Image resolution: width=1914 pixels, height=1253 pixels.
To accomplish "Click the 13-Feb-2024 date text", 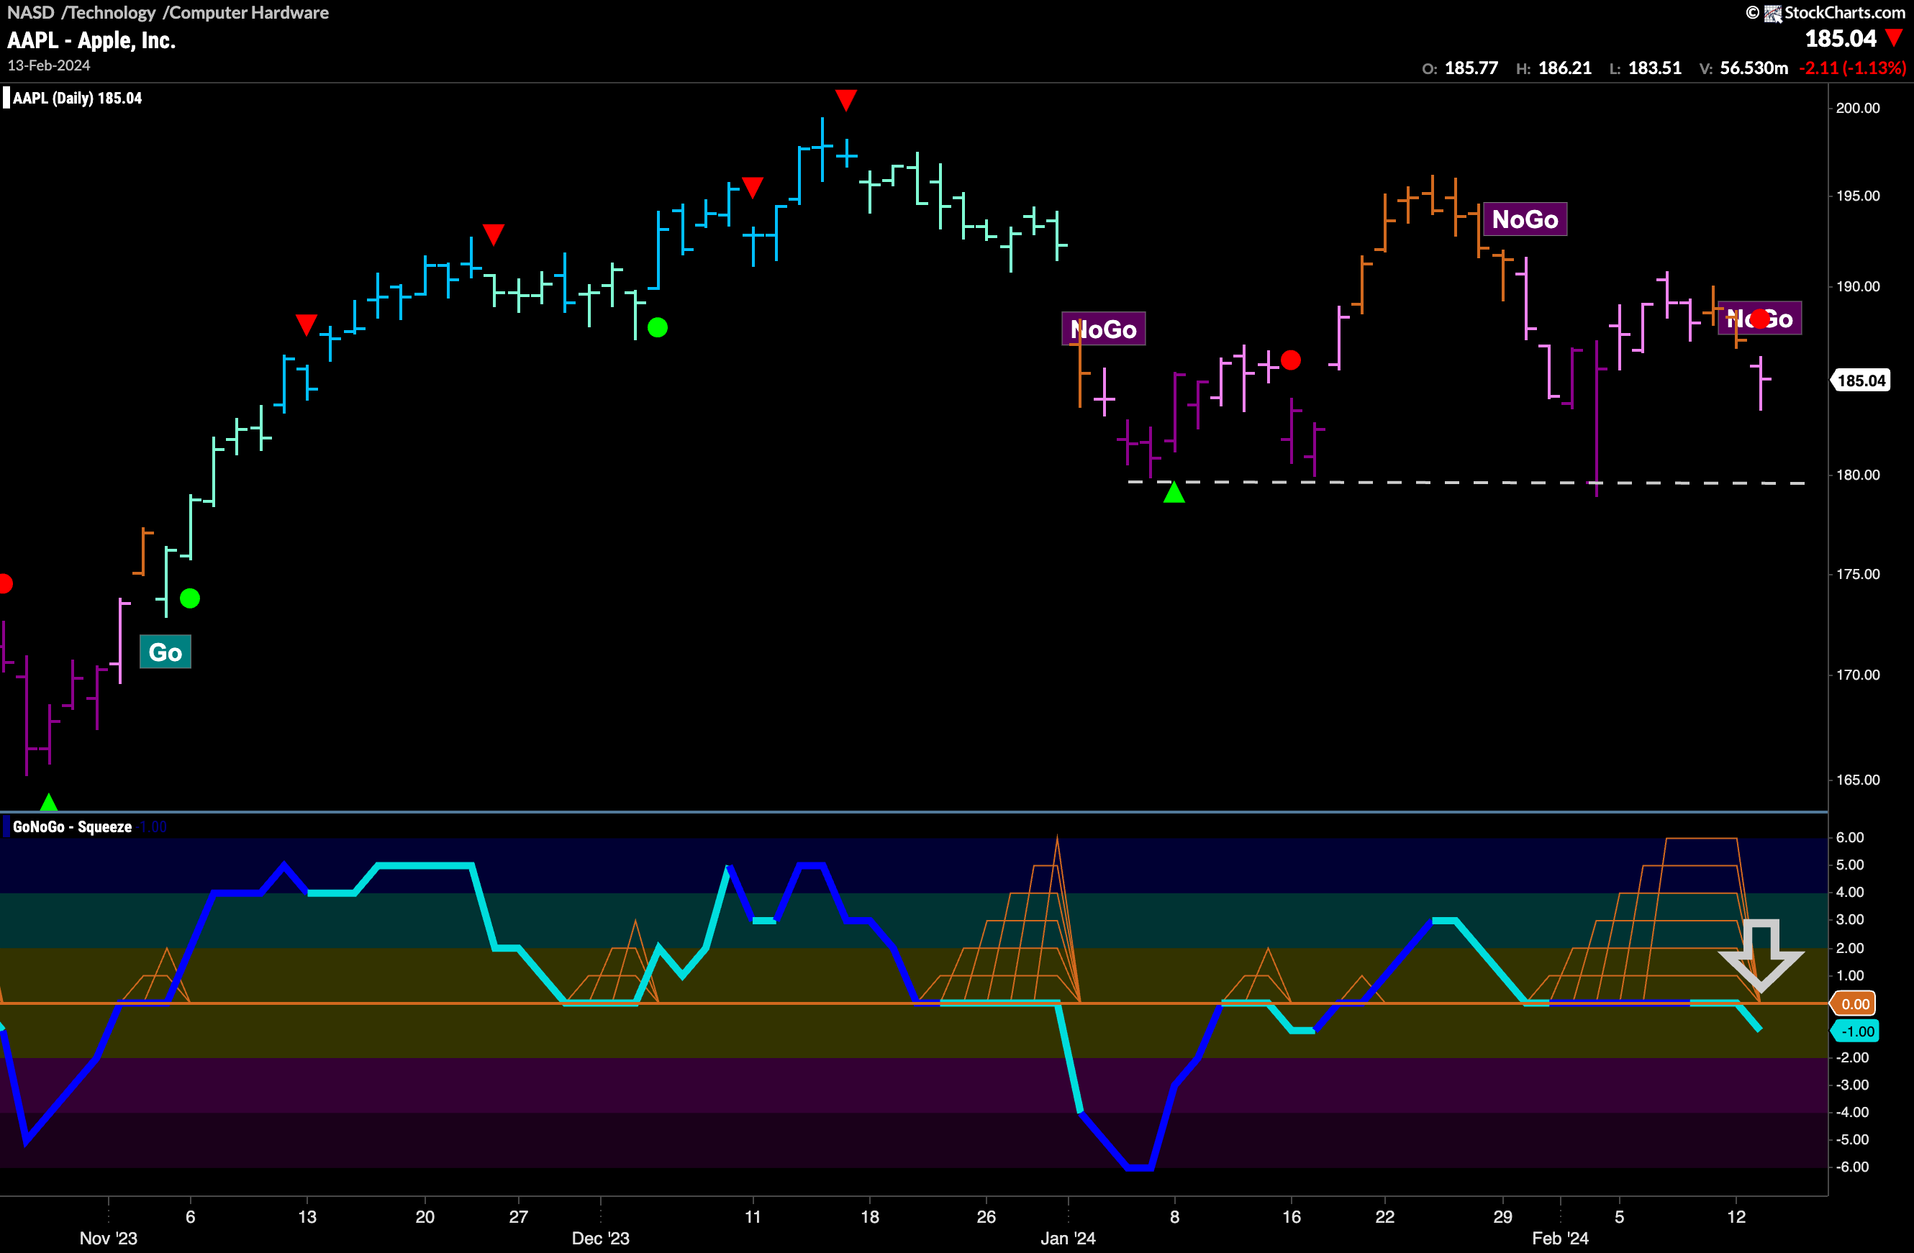I will (x=49, y=66).
